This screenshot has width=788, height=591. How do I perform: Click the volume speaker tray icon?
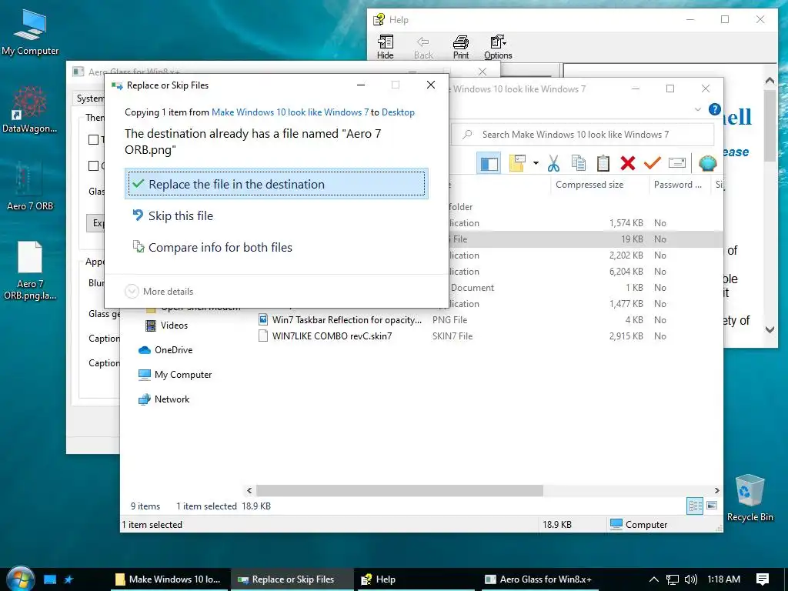pyautogui.click(x=691, y=579)
